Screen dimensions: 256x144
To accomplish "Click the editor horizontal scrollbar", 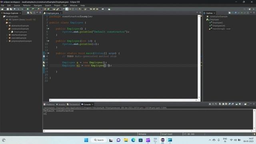I will 123,100.
